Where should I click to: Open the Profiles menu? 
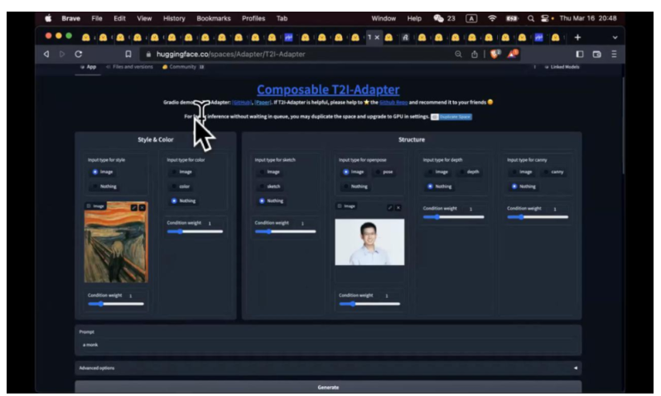pos(253,18)
